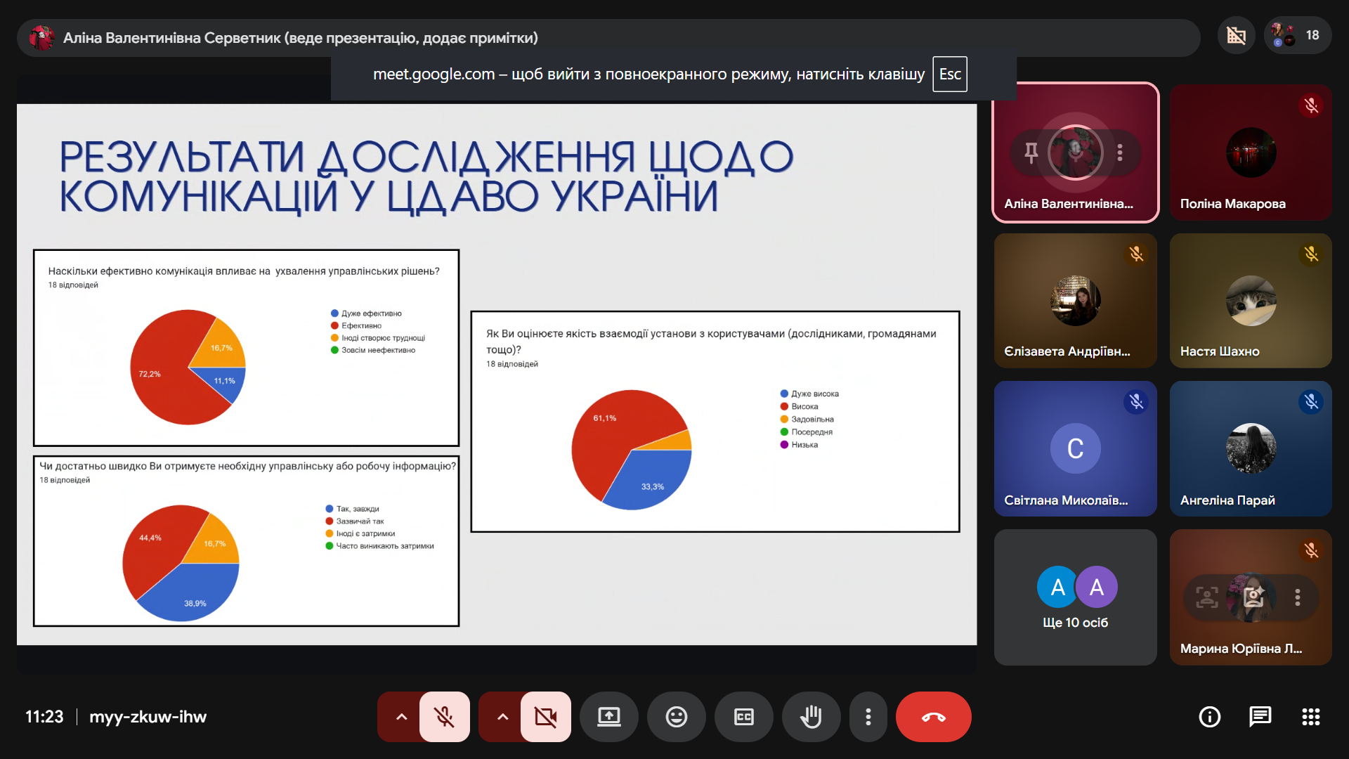
Task: Open meeting details info icon
Action: click(x=1209, y=717)
